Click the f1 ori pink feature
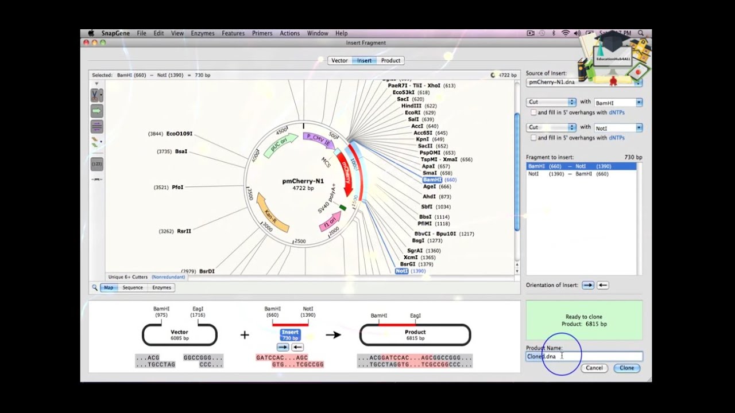This screenshot has height=413, width=735. click(x=330, y=221)
